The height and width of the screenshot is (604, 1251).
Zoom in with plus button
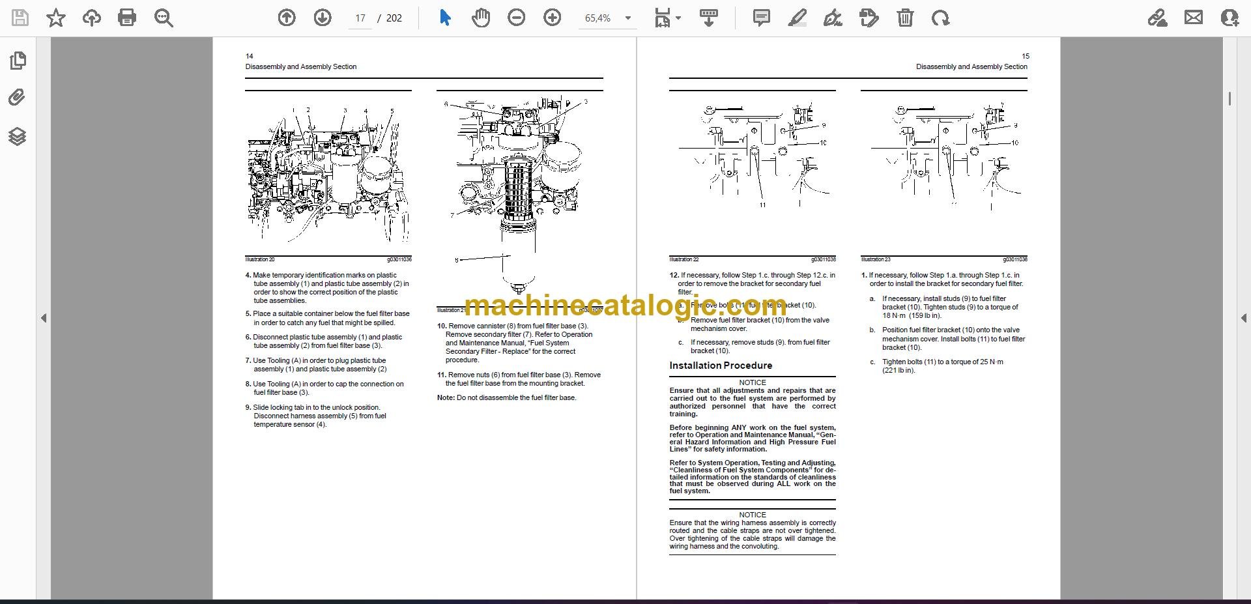point(553,18)
